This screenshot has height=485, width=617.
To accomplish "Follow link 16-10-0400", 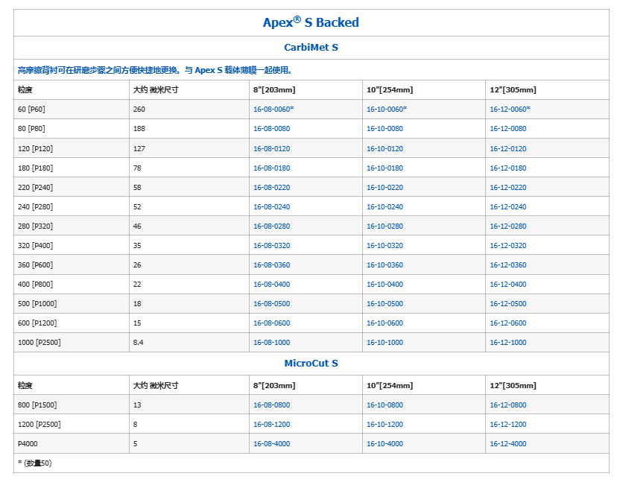I will 385,285.
